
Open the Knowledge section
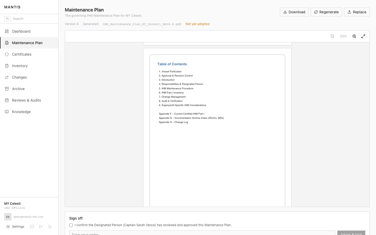(29, 112)
